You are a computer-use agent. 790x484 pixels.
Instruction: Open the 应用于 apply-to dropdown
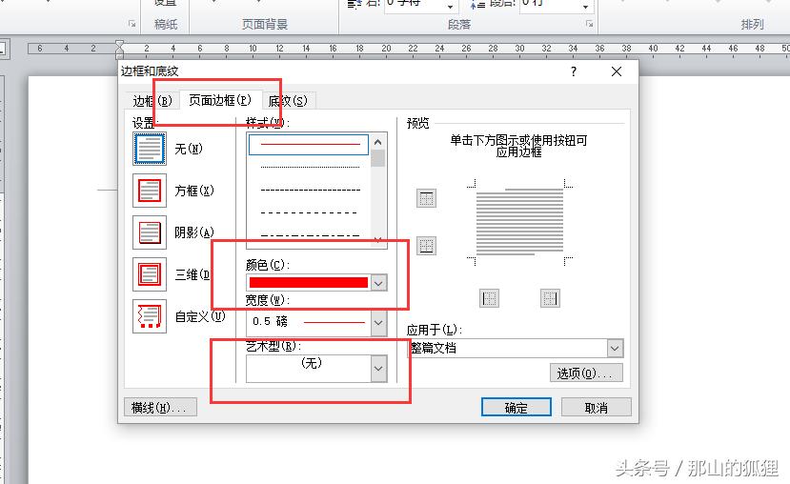(614, 349)
